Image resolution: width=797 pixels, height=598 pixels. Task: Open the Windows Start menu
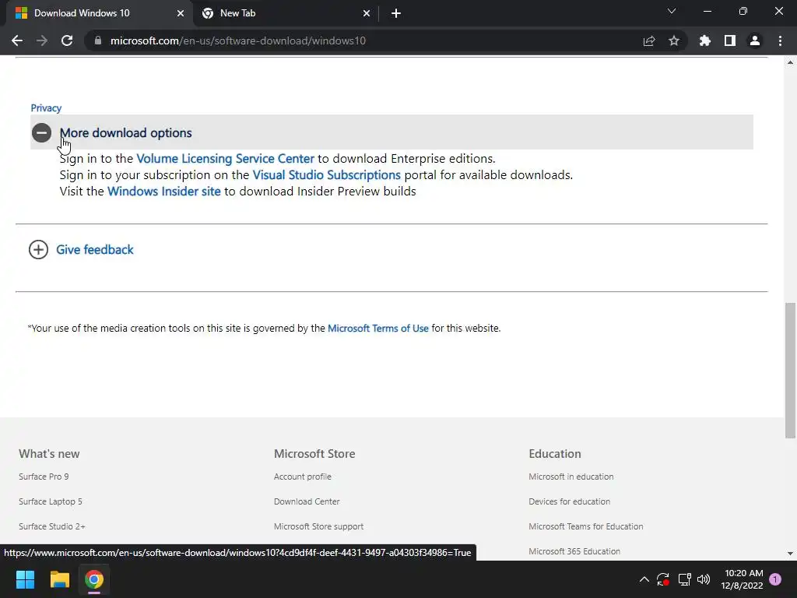pyautogui.click(x=25, y=579)
